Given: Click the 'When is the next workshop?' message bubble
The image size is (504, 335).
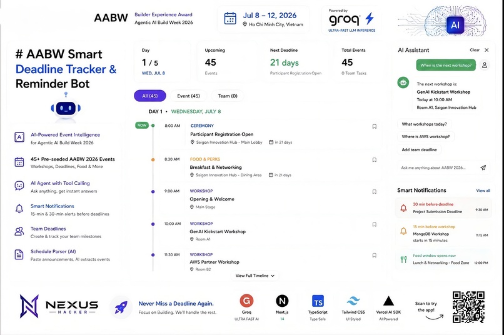Looking at the screenshot, I should pos(446,65).
